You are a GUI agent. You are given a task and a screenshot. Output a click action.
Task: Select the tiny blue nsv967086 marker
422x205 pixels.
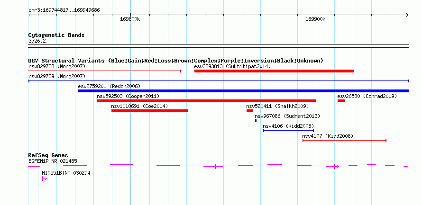(x=256, y=121)
